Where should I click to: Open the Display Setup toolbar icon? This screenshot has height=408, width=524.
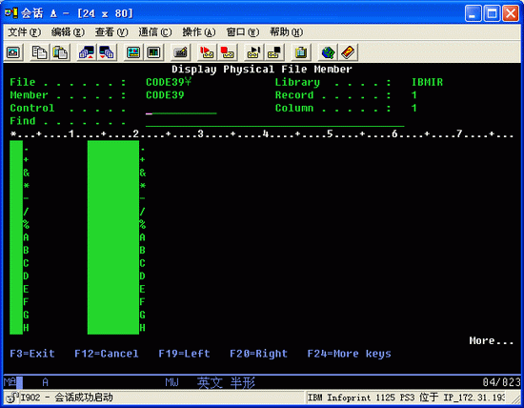coord(133,52)
